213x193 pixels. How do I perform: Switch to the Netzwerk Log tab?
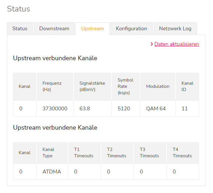[175, 29]
